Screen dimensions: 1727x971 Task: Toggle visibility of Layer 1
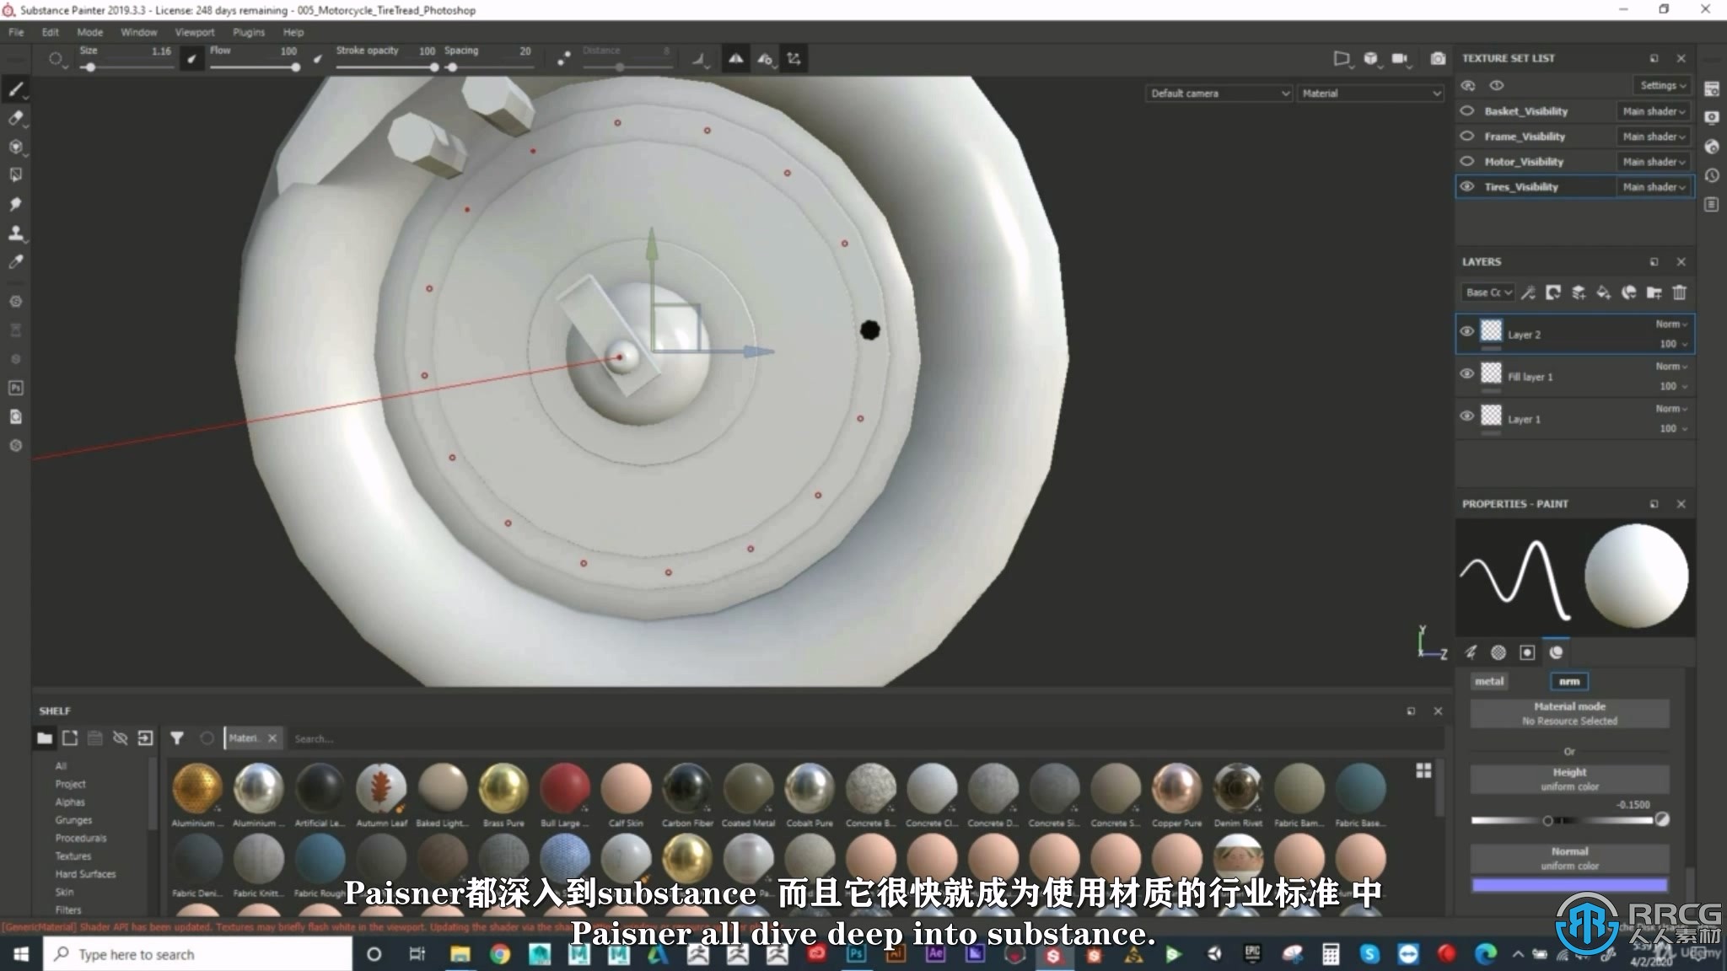click(1467, 416)
